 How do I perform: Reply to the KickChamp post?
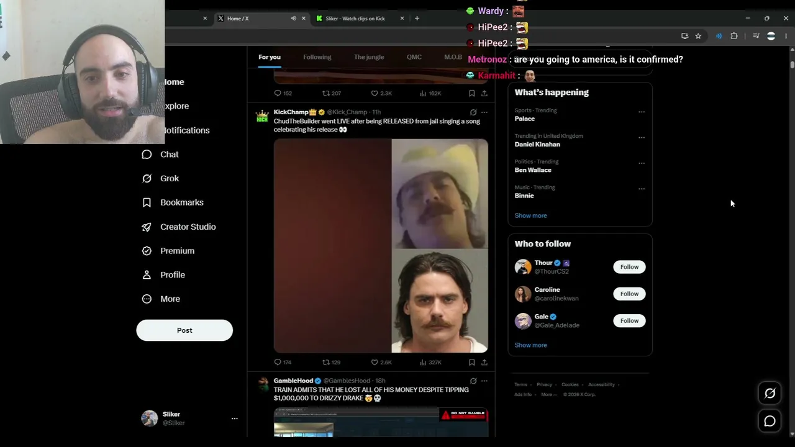283,362
